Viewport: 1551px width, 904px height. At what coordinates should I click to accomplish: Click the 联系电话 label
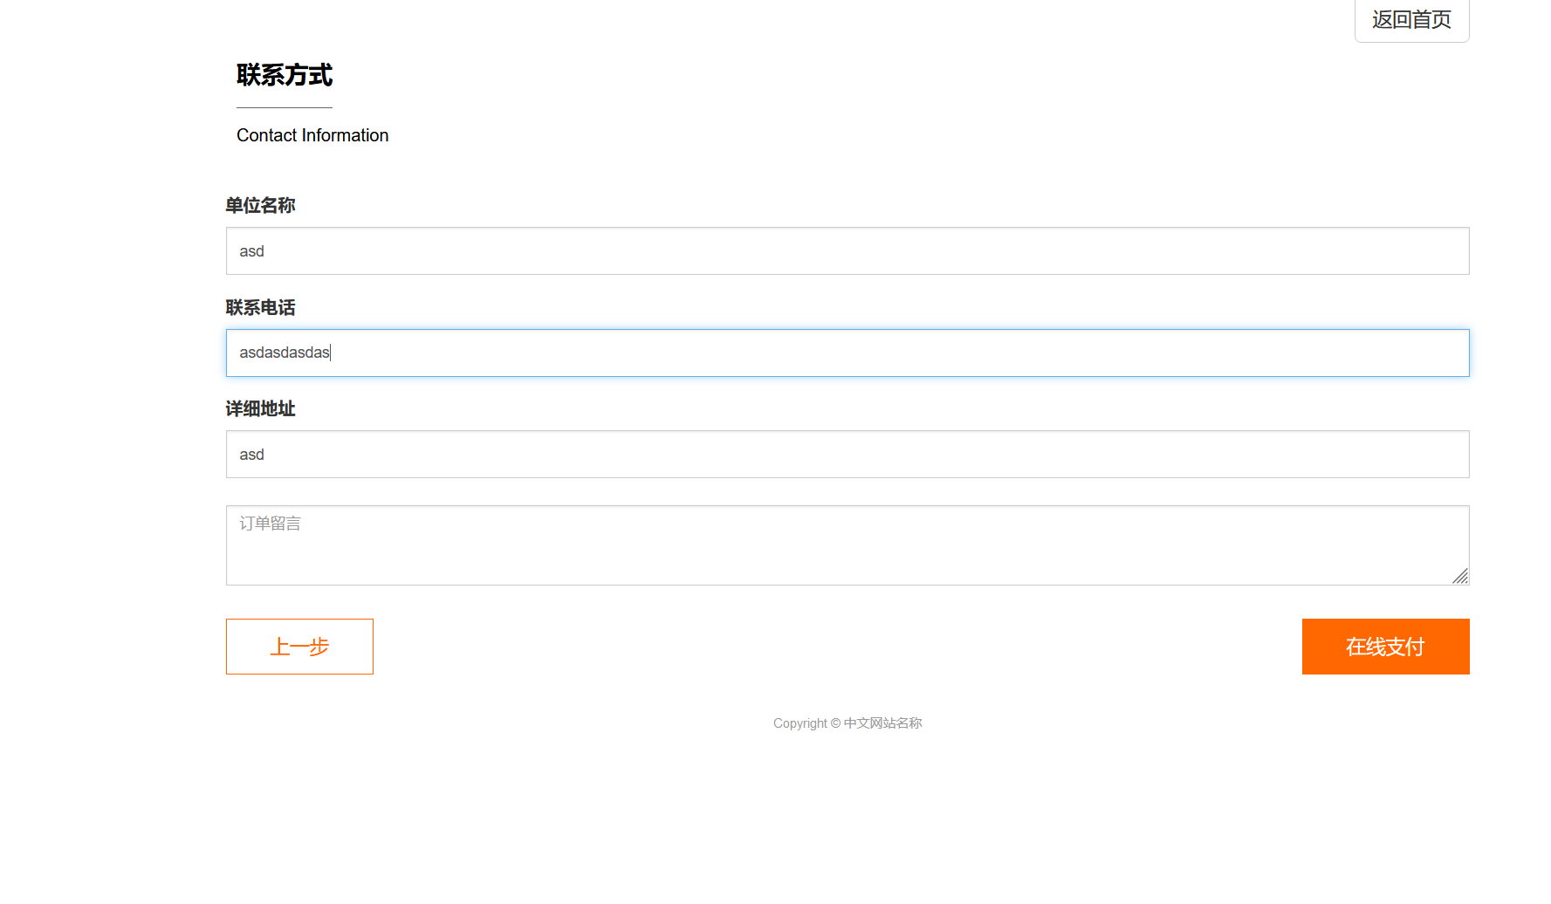(260, 307)
